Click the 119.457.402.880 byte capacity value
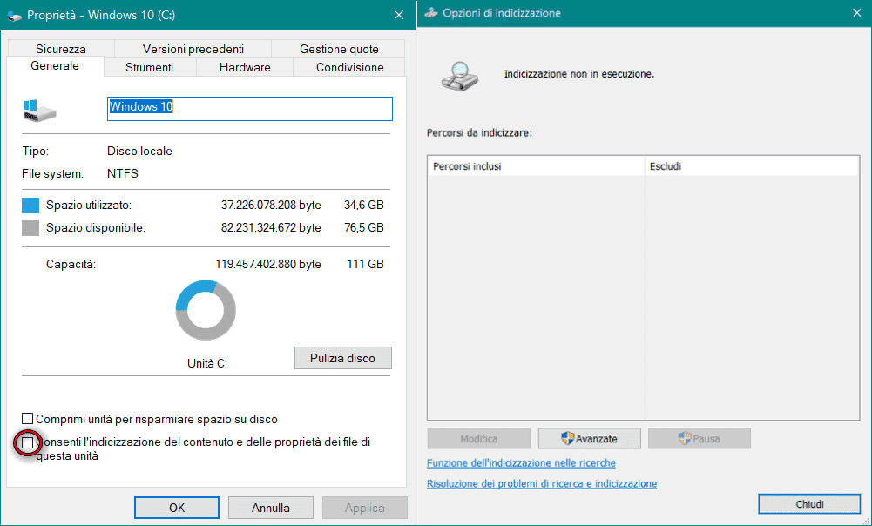 tap(268, 264)
